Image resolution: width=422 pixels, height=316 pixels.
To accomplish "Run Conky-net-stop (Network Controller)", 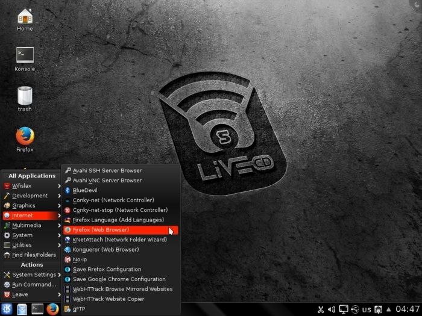I will 121,210.
